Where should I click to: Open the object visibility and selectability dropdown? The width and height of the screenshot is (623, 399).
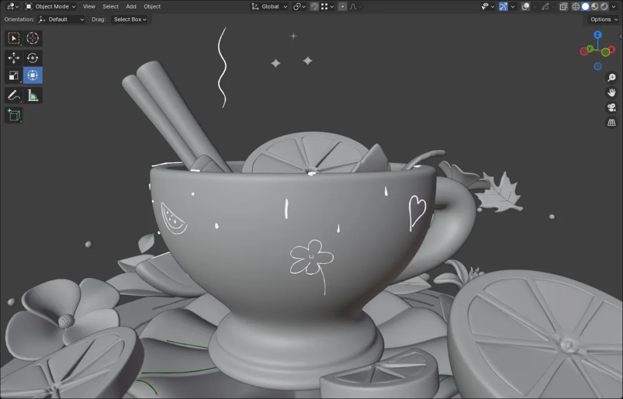click(x=487, y=6)
